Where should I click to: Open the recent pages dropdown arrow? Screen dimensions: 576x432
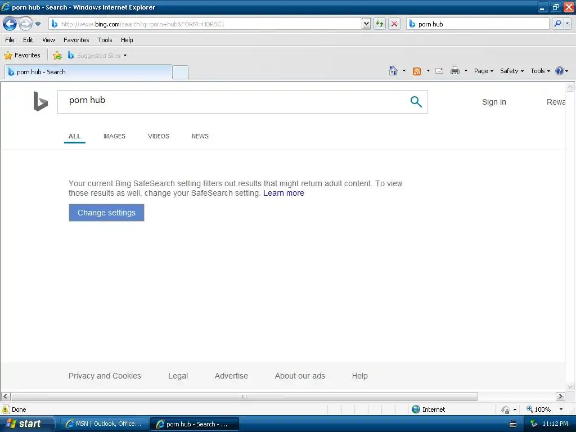(x=38, y=24)
